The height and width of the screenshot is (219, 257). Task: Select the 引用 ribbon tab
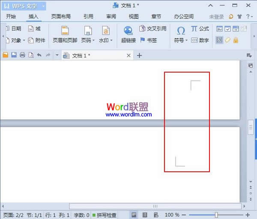[x=88, y=16]
